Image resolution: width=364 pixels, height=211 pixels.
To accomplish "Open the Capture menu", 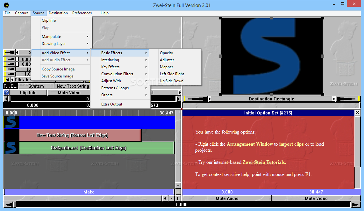I will coord(22,13).
